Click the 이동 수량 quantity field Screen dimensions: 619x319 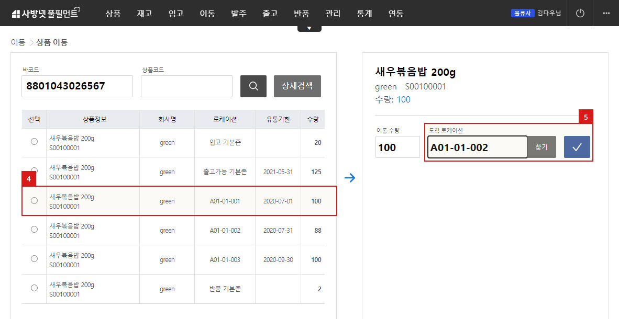click(397, 147)
